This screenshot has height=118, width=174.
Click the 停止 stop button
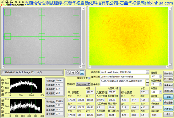pos(168,114)
